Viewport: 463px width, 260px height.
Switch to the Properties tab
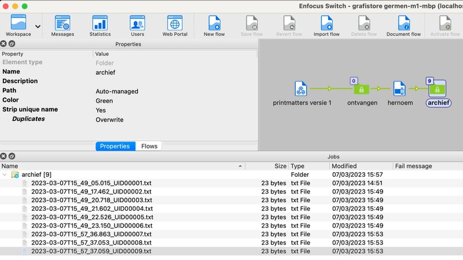tap(115, 146)
